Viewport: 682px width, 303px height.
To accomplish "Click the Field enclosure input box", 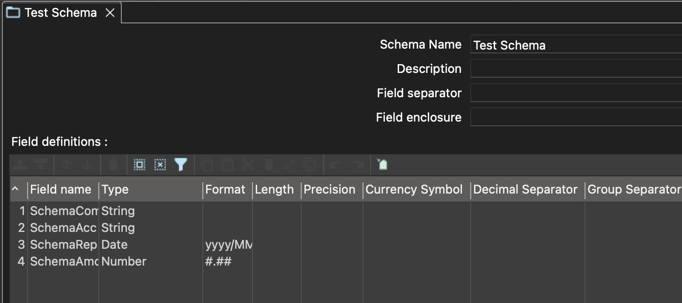I will pyautogui.click(x=575, y=117).
